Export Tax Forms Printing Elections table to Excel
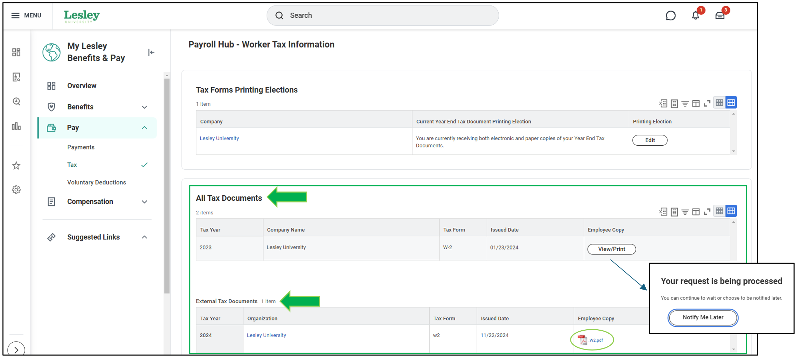The height and width of the screenshot is (357, 796). [663, 103]
